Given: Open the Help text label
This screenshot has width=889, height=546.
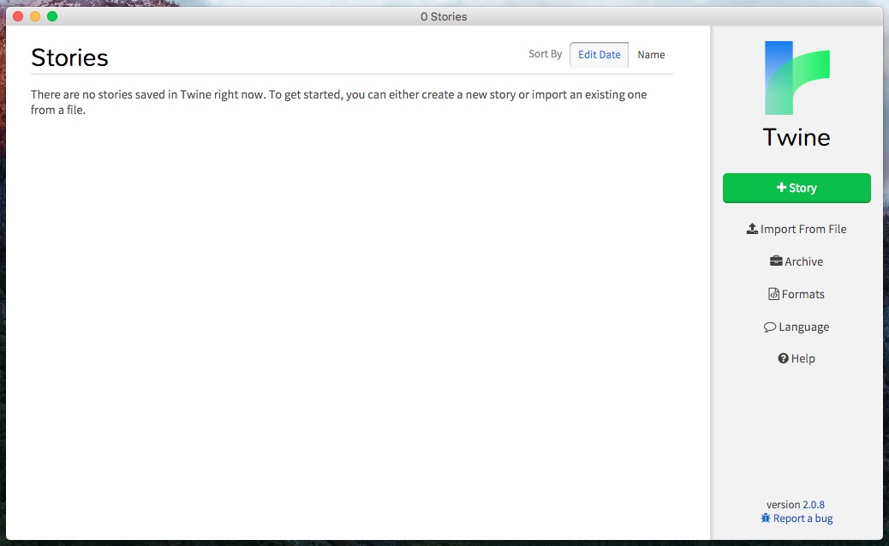Looking at the screenshot, I should (x=803, y=359).
